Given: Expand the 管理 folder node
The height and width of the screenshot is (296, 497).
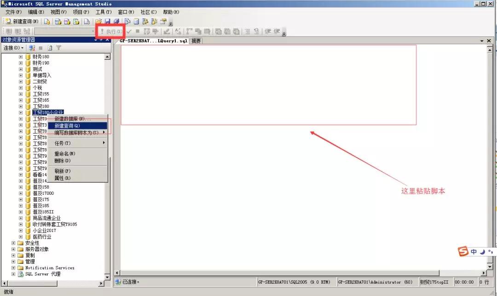Looking at the screenshot, I should tap(13, 261).
